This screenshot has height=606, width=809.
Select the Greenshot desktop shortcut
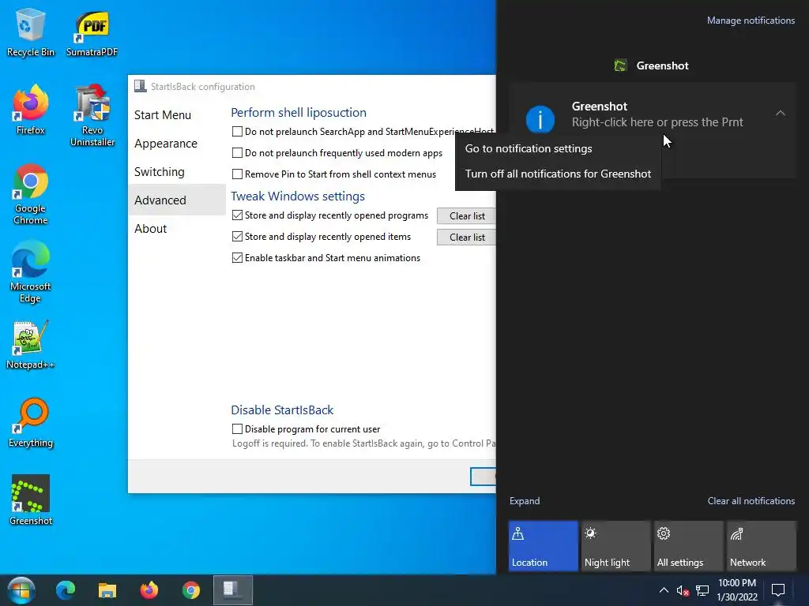pos(31,499)
